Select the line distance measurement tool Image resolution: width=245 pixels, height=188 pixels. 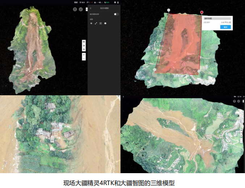coord(96,23)
